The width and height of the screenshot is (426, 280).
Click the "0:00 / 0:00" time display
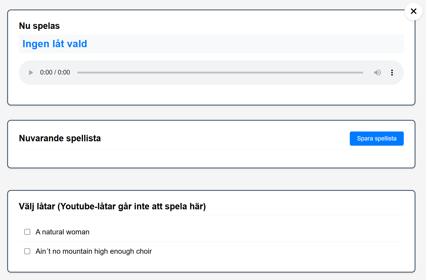coord(55,72)
